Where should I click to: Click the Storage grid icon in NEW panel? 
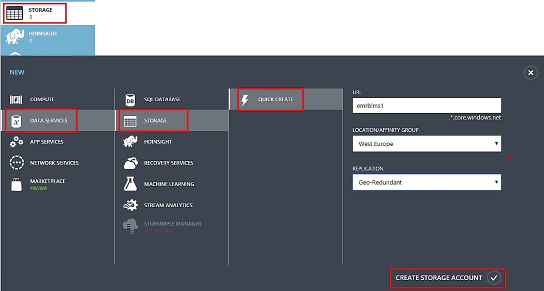tap(130, 121)
